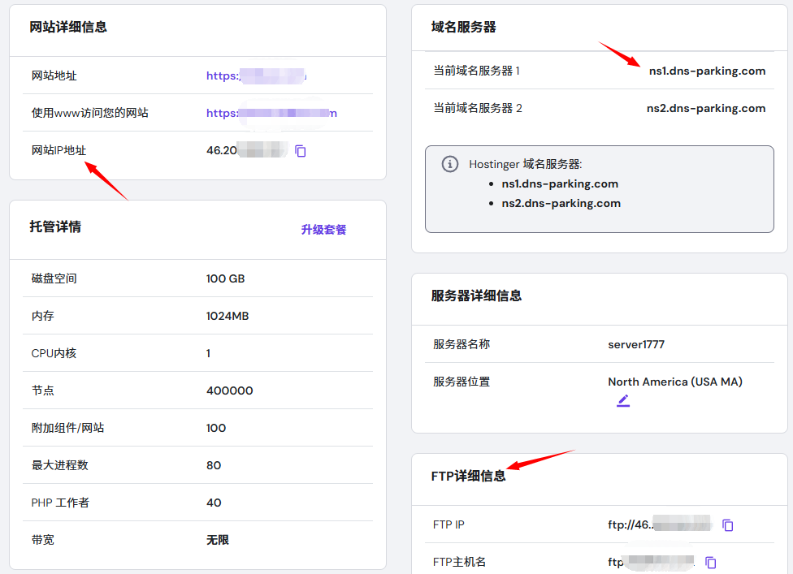Click the info icon beside Hostinger 域名服务器
This screenshot has width=793, height=574.
tap(449, 164)
